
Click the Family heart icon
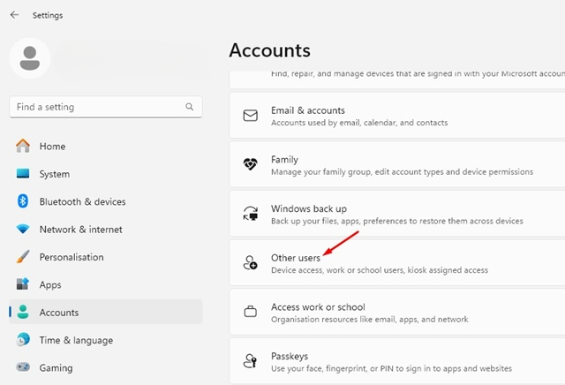click(x=250, y=164)
